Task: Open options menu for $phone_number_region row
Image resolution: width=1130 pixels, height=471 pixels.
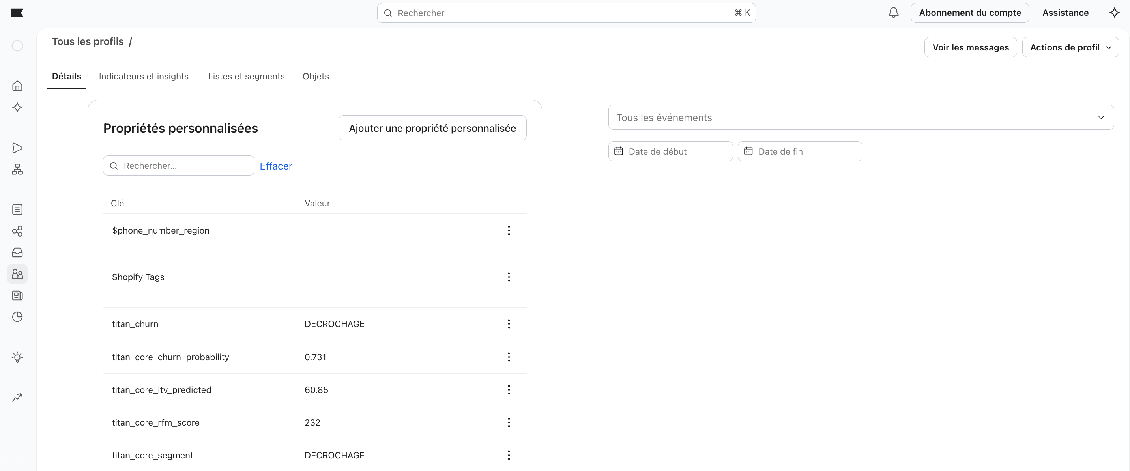Action: click(509, 230)
